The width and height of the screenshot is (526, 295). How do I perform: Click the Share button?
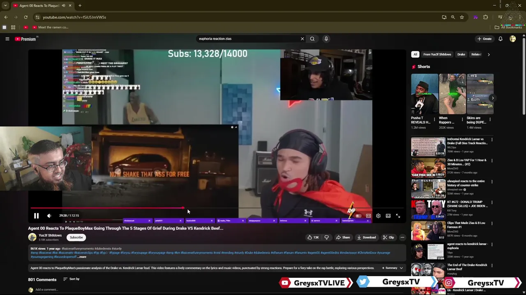click(x=343, y=237)
